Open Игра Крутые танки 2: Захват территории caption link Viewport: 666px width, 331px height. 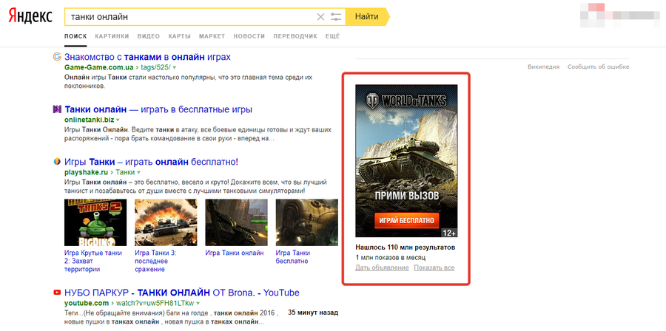tap(93, 261)
